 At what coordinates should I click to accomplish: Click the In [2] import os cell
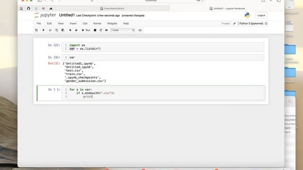click(163, 47)
